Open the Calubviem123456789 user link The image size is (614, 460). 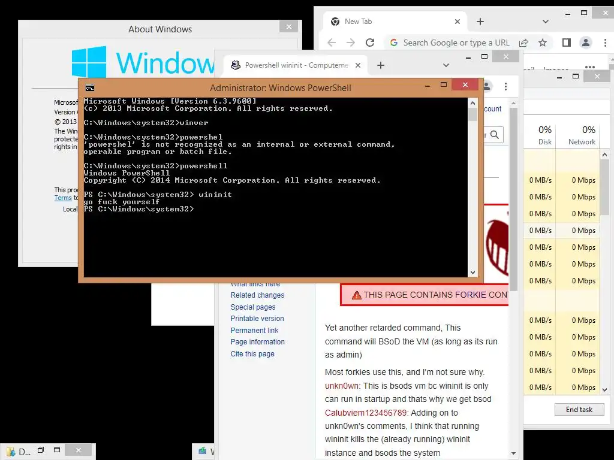coord(366,413)
